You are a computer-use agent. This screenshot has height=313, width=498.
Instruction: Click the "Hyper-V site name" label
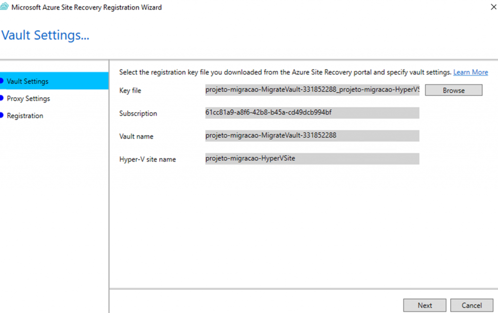[x=147, y=159]
